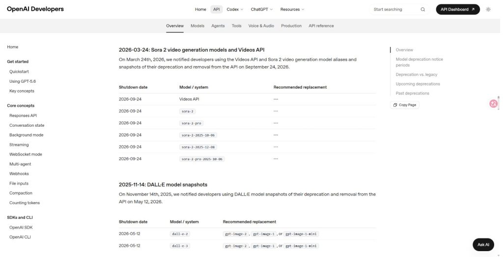Viewport: 503px width, 257px height.
Task: Click the dall-e-3 model cell
Action: click(x=180, y=246)
